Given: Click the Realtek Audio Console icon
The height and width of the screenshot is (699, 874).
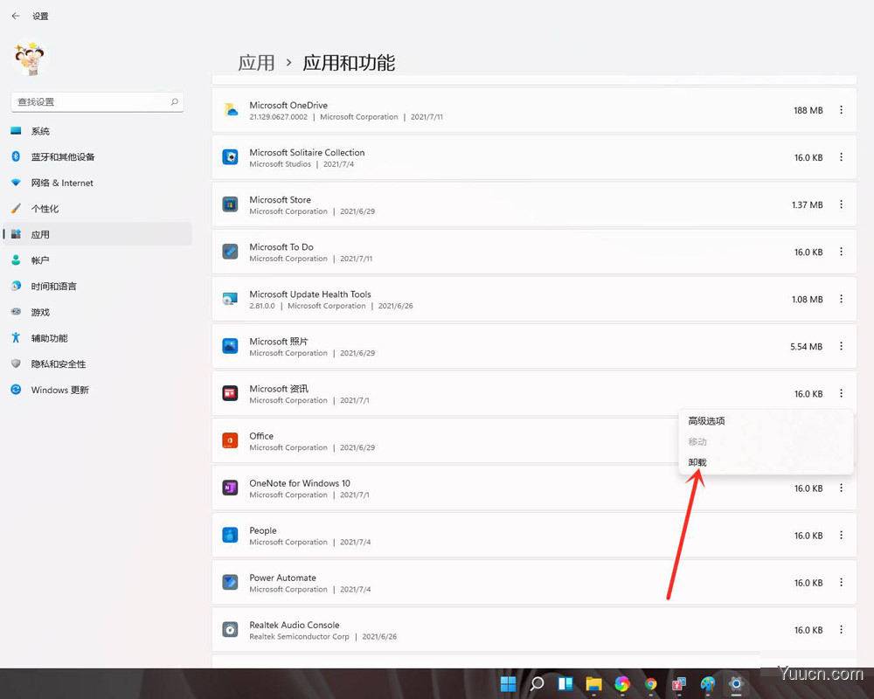Looking at the screenshot, I should click(230, 630).
